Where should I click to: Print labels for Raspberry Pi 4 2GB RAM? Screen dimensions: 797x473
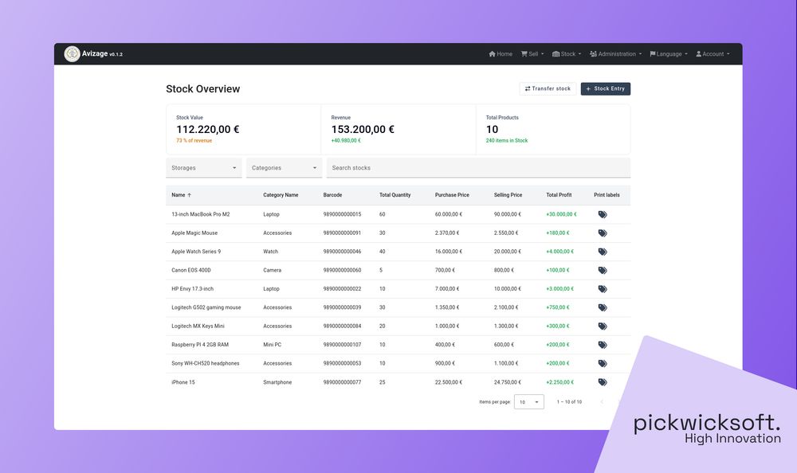coord(603,345)
